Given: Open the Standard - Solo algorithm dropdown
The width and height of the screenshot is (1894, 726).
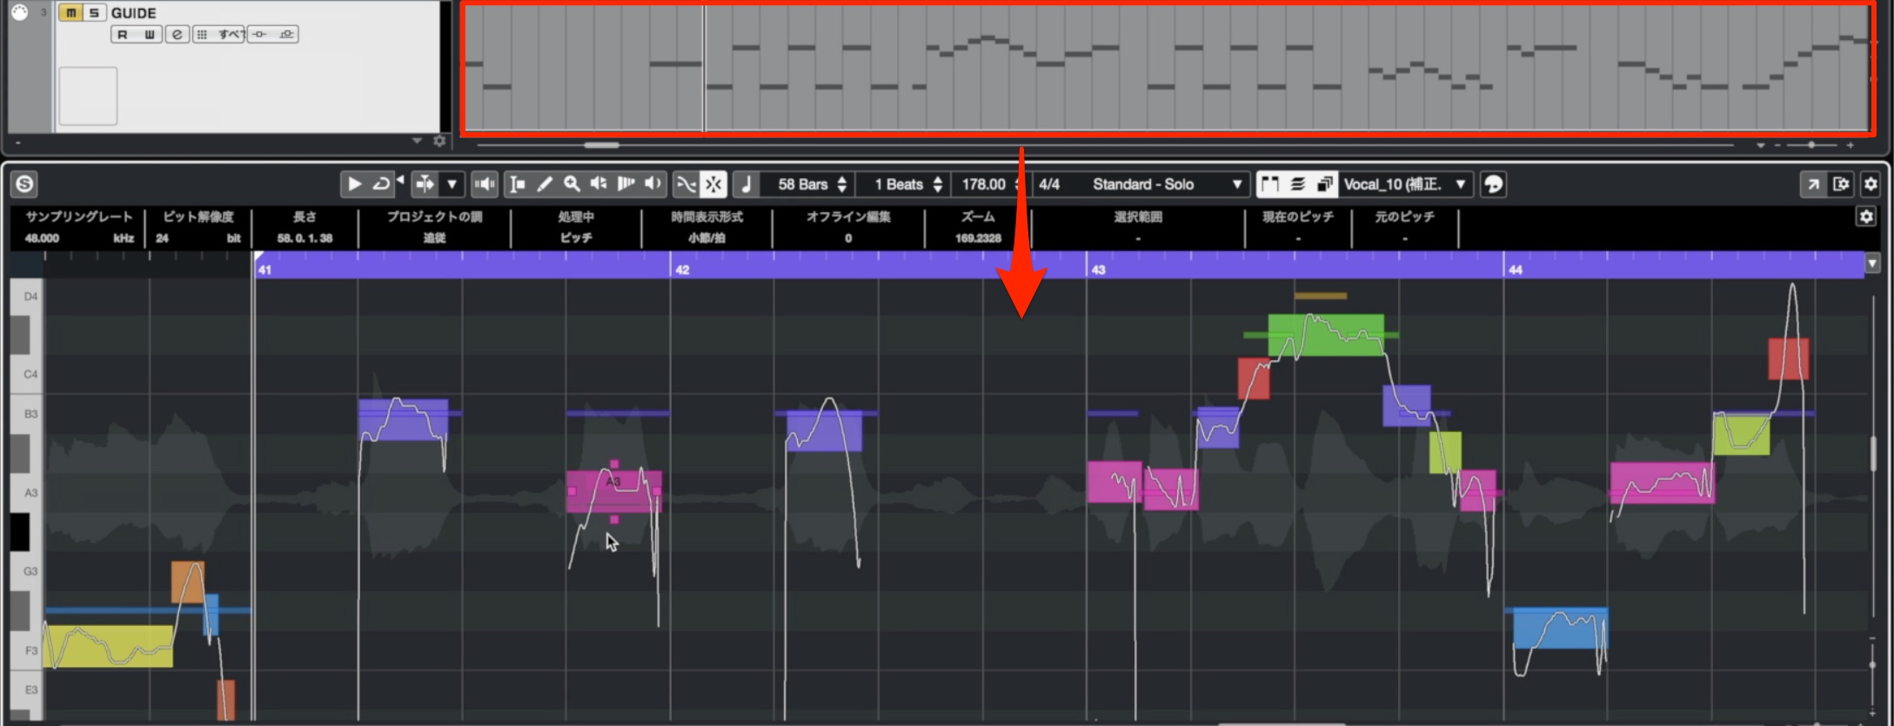Looking at the screenshot, I should point(1166,183).
